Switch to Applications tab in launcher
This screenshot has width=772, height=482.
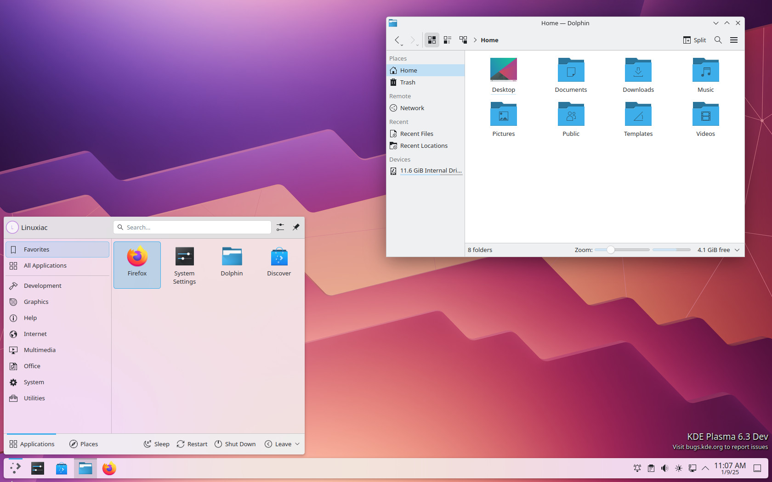[x=32, y=444]
